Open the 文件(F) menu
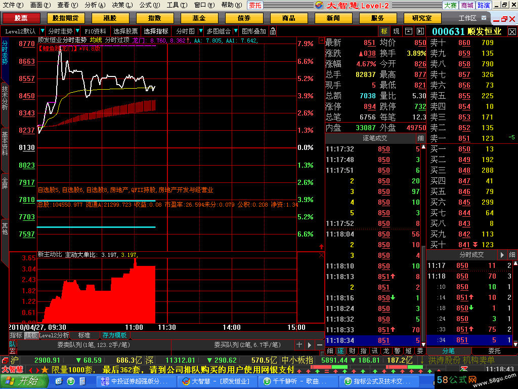This screenshot has width=518, height=389. (x=13, y=5)
